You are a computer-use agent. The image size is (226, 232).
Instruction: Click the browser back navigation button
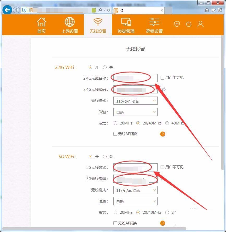pos(7,10)
